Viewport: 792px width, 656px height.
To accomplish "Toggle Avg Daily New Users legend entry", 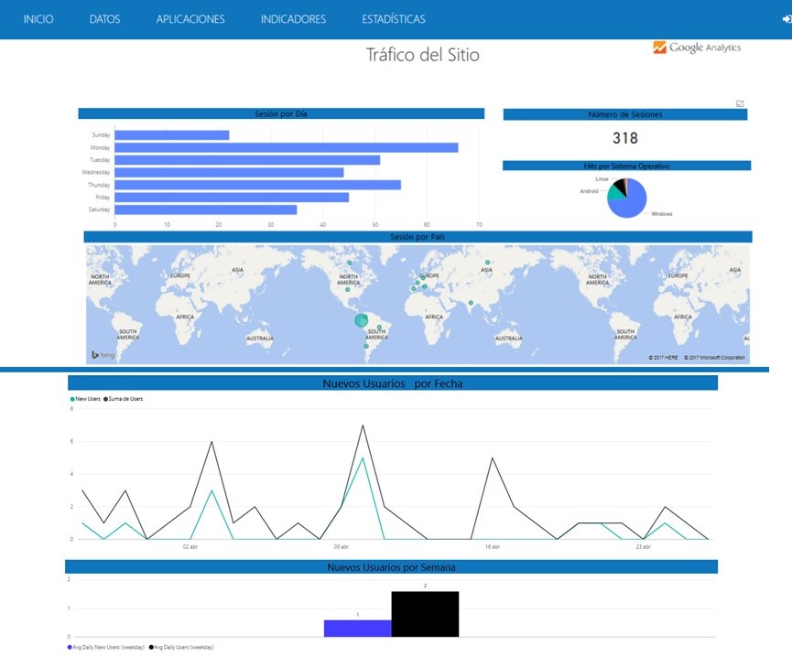I will [x=103, y=647].
